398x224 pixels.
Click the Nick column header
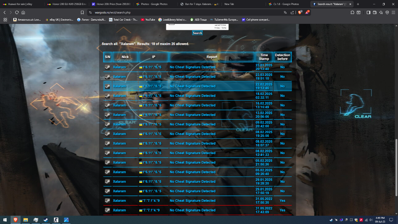click(x=125, y=57)
